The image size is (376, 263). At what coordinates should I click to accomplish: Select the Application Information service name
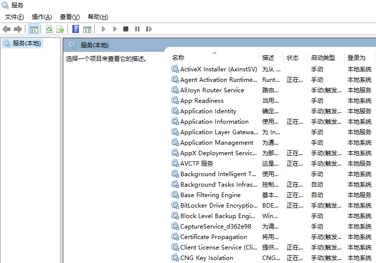pos(214,122)
